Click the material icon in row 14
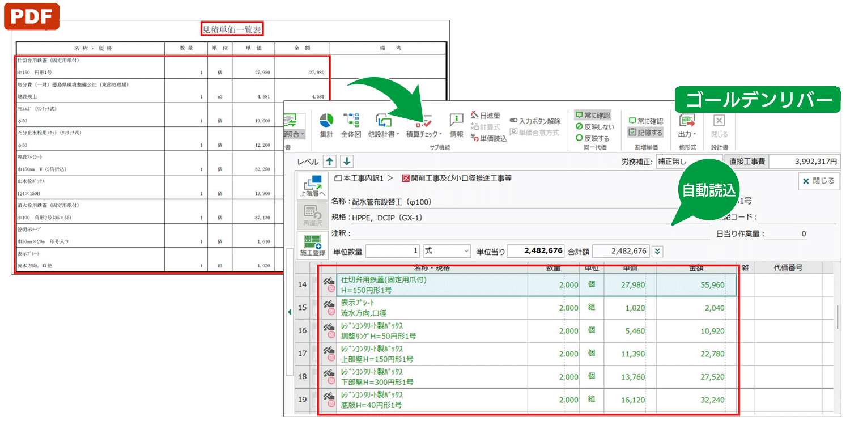This screenshot has height=425, width=850. pyautogui.click(x=329, y=285)
